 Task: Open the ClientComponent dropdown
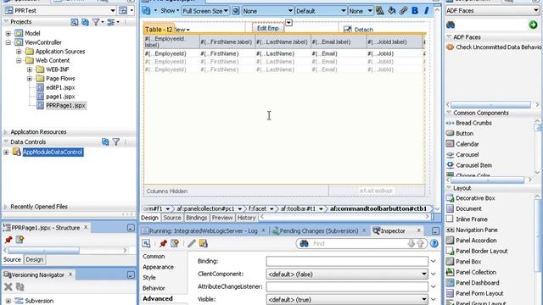tap(424, 274)
